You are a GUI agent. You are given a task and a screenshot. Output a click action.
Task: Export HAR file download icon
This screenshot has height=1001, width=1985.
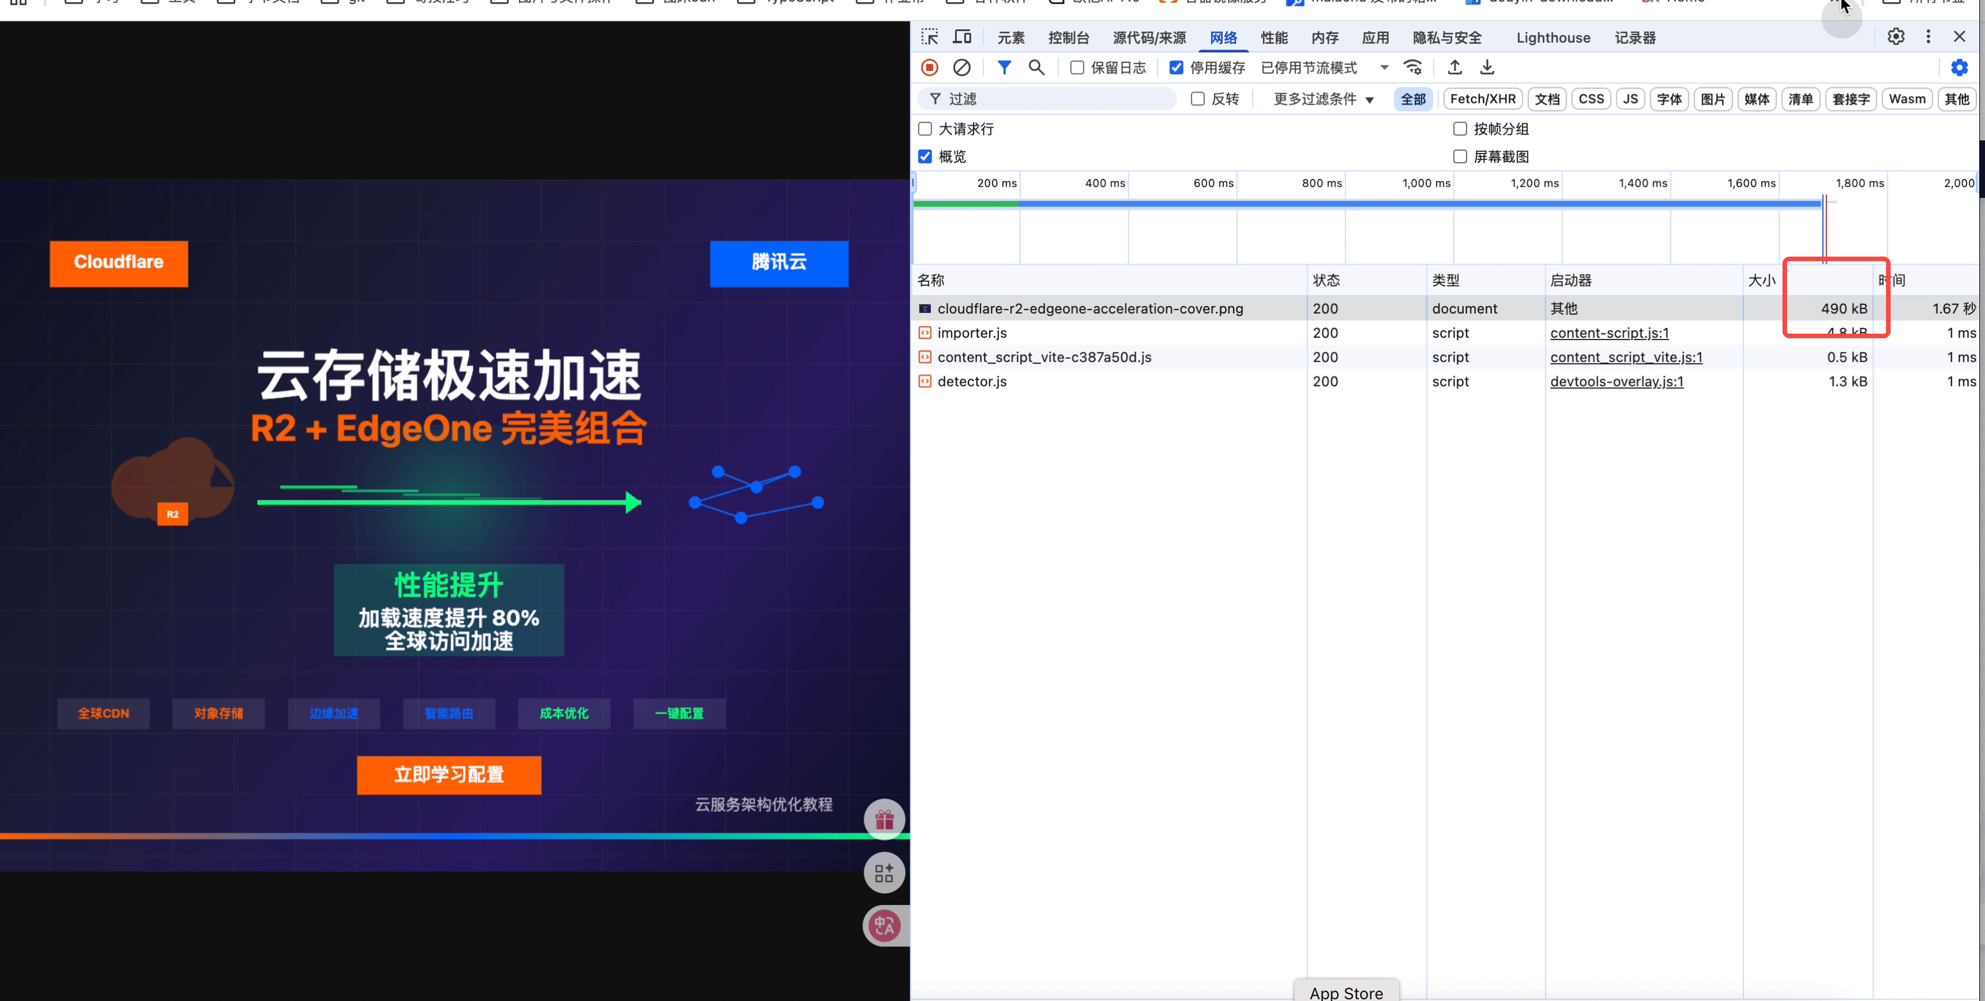1487,68
